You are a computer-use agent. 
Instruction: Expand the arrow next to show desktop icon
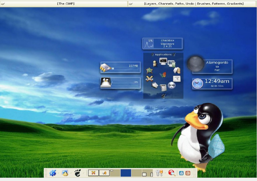point(71,173)
